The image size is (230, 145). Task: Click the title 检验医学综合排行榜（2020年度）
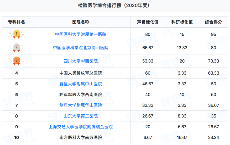point(114,5)
